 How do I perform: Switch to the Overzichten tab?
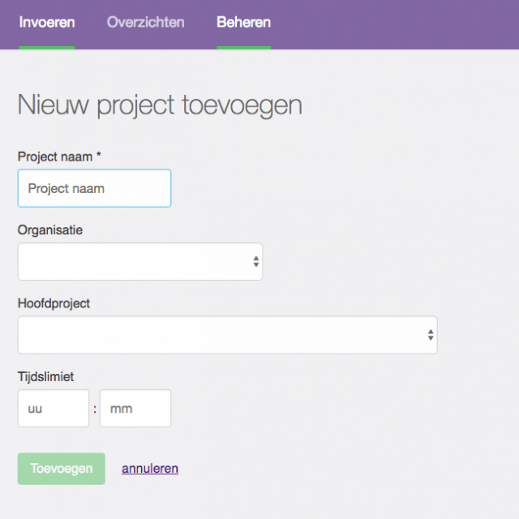146,23
